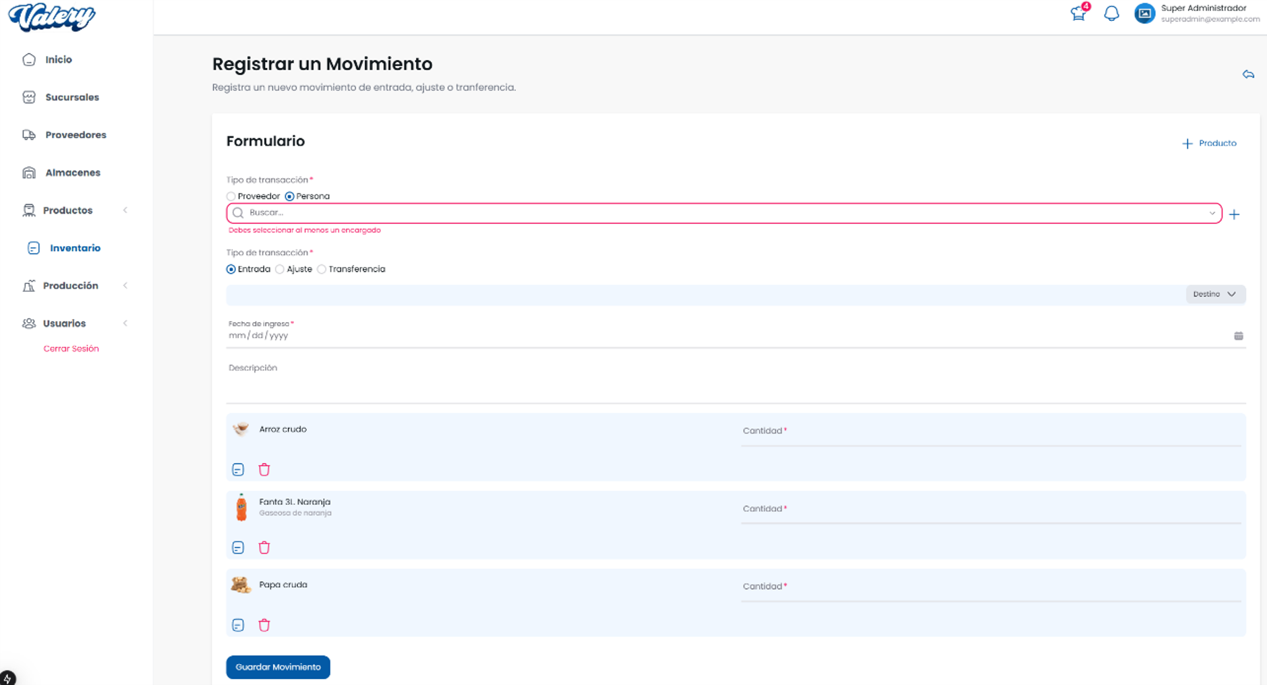
Task: Open Usuarios menu label
Action: coord(64,324)
